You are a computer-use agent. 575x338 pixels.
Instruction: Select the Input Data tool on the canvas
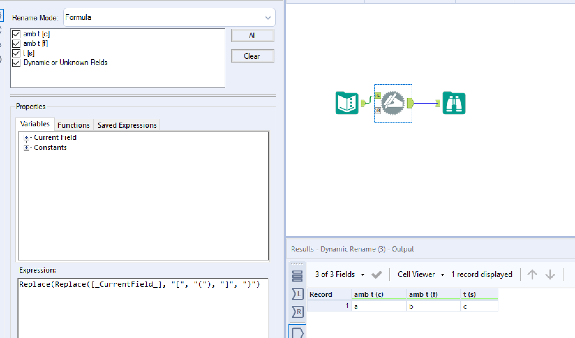(346, 103)
